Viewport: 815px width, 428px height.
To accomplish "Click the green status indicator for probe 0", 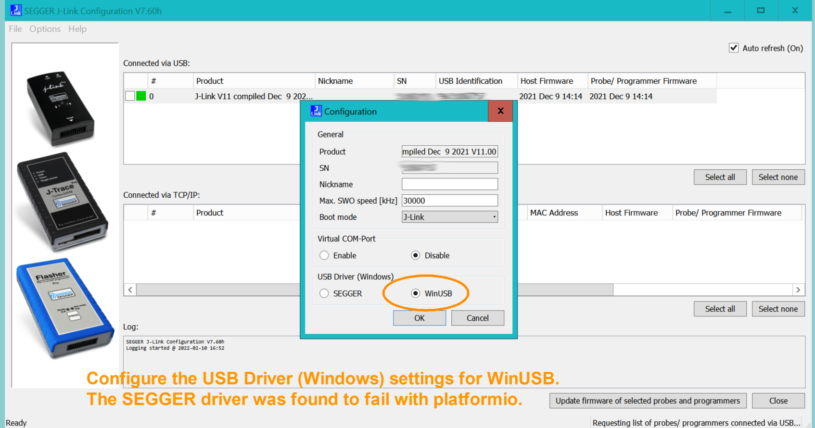I will (141, 96).
